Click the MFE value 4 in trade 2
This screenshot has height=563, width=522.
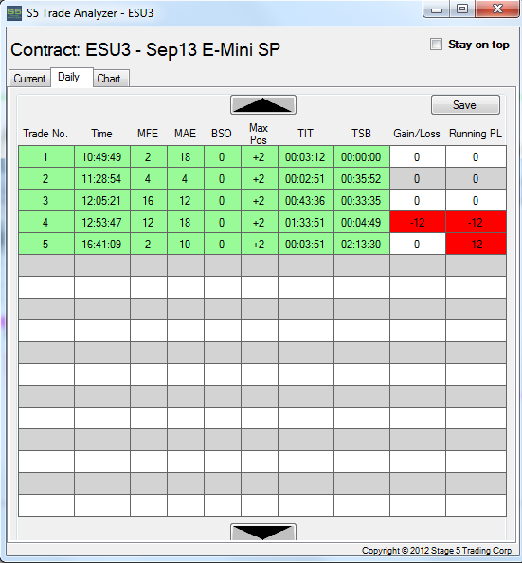[x=149, y=178]
